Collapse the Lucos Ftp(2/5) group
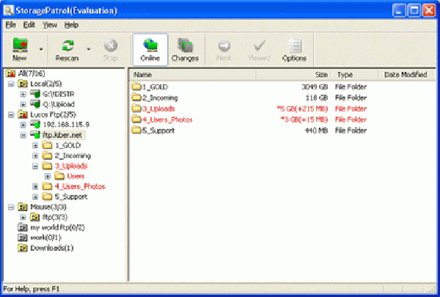 11,115
